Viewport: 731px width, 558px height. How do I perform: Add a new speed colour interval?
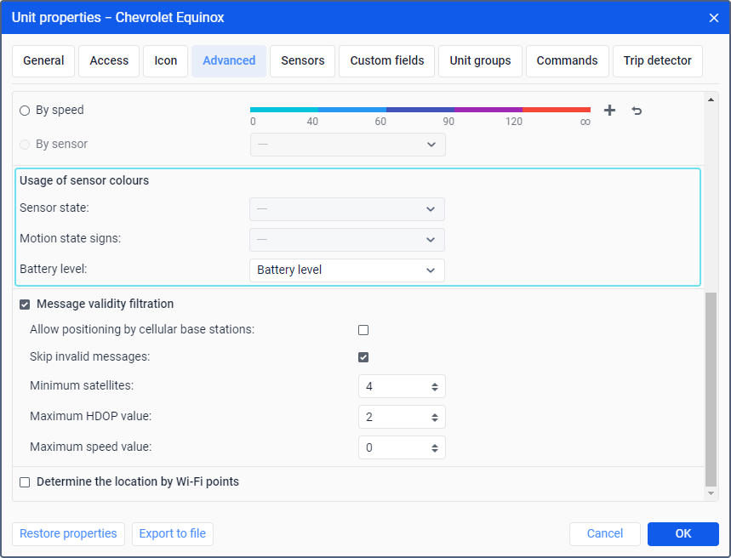609,111
